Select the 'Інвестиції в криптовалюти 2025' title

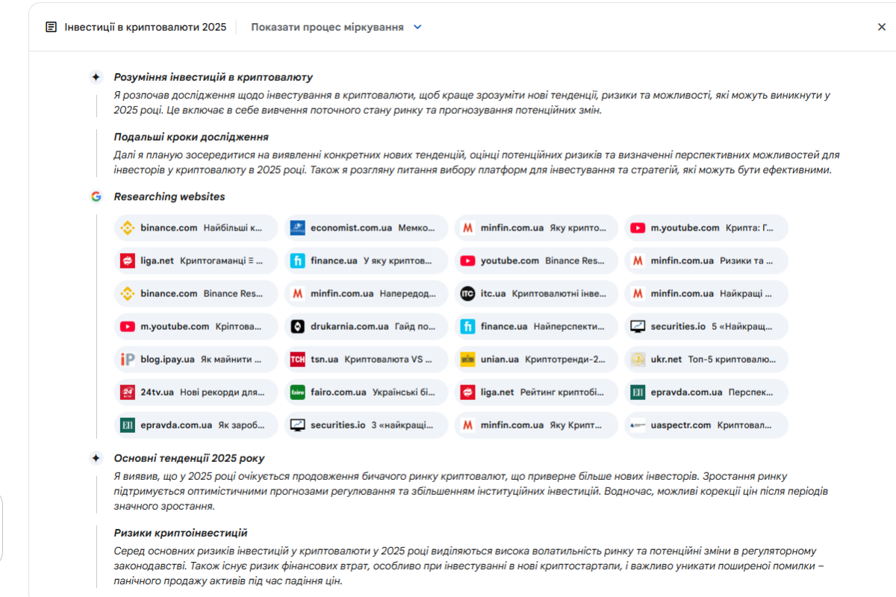[145, 27]
